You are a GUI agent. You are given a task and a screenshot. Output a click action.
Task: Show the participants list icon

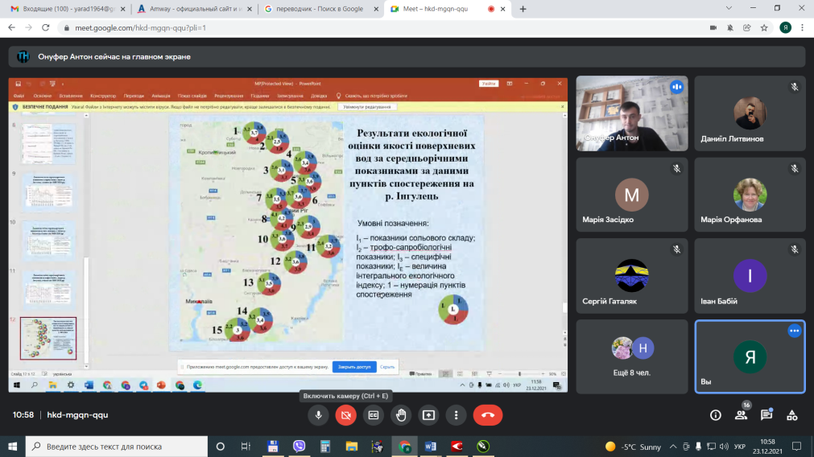[741, 415]
